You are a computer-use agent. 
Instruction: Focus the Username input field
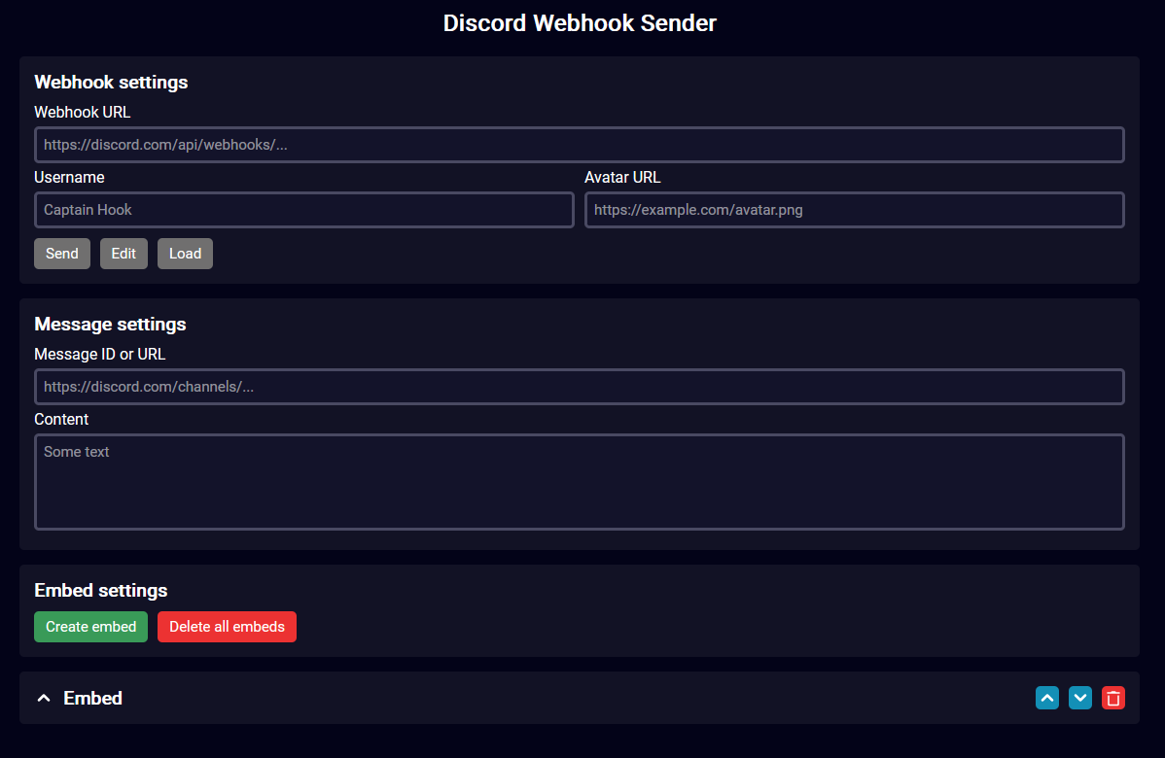303,210
